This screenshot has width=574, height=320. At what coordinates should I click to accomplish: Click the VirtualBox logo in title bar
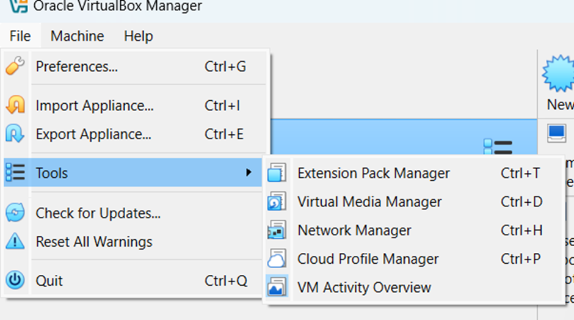point(18,6)
